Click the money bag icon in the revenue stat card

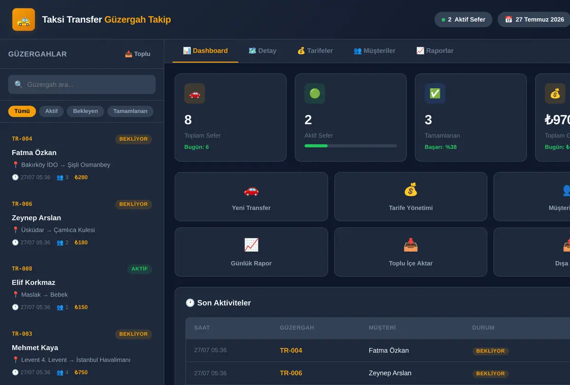click(555, 94)
